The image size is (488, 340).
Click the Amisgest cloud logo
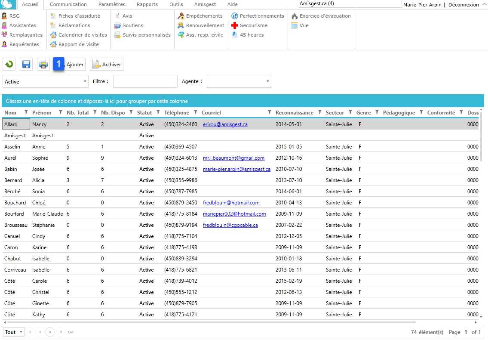9,4
